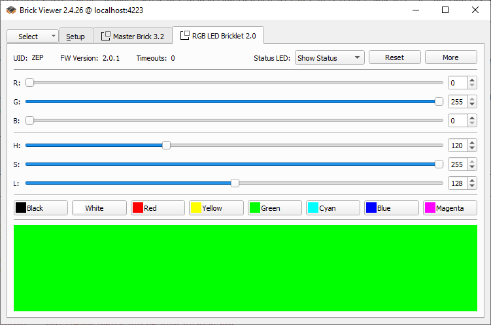Click the Brick Viewer app icon in title bar
Viewport: 491px width, 325px height.
point(11,10)
